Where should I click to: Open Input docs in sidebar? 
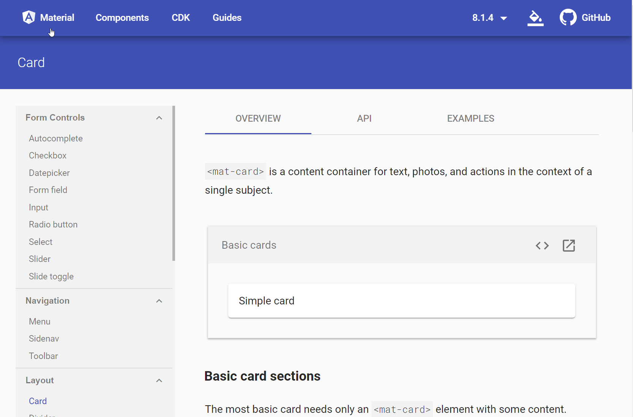pyautogui.click(x=39, y=207)
